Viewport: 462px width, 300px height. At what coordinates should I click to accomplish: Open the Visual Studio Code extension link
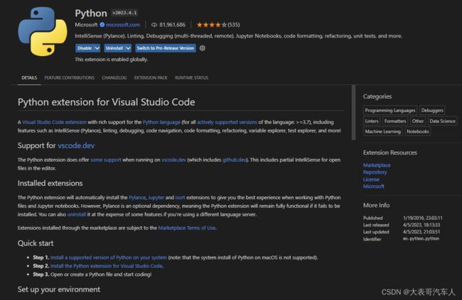pyautogui.click(x=55, y=122)
